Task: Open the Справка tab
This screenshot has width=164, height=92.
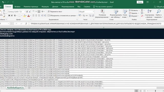Action: 87,7
